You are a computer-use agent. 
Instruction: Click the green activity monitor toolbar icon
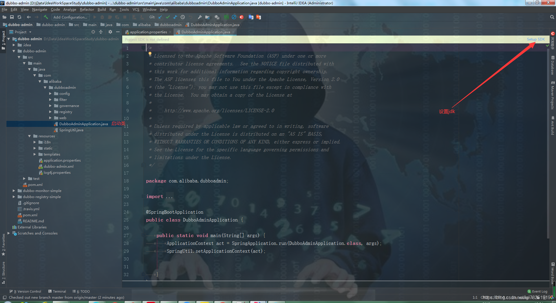226,17
